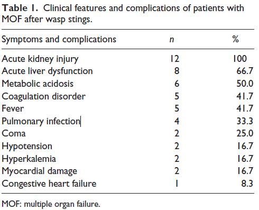259x210 pixels.
Task: Select the 'Acute kidney injury' row label
Action: pos(40,59)
